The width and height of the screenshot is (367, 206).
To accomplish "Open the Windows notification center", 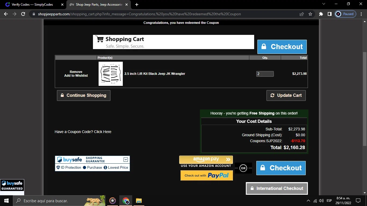I will click(358, 201).
